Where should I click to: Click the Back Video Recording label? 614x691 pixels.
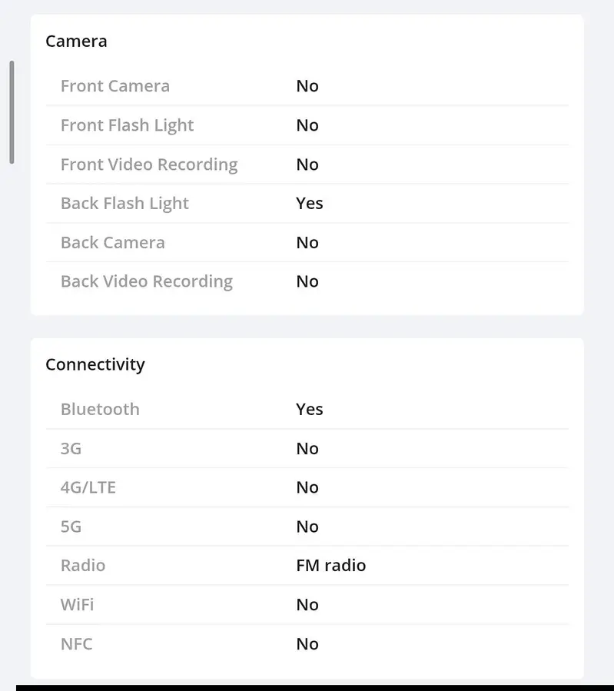coord(147,281)
